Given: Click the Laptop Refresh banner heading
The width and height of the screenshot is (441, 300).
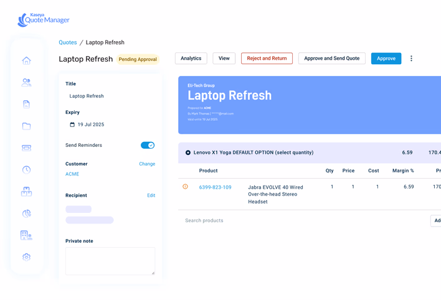Looking at the screenshot, I should pyautogui.click(x=229, y=95).
